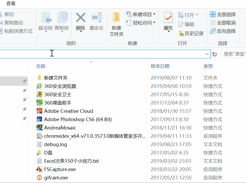
Task: Select the gifcam.exe icon
Action: [x=39, y=178]
